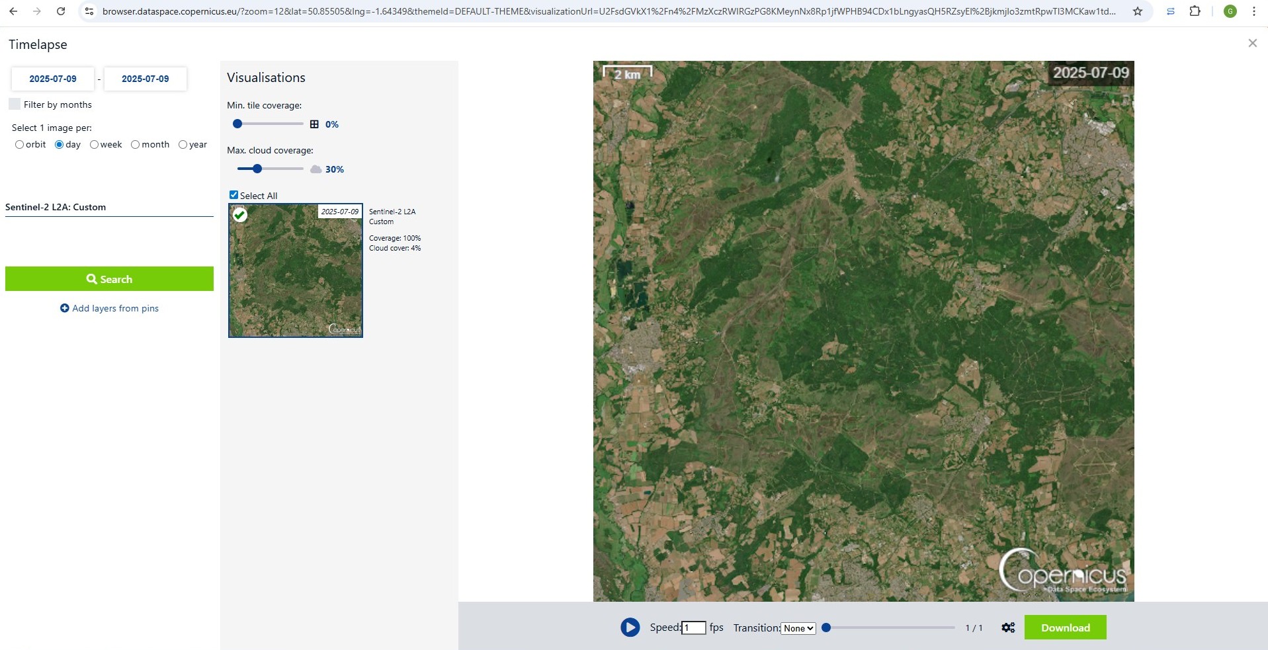Image resolution: width=1268 pixels, height=650 pixels.
Task: Click Add layers from pins
Action: pyautogui.click(x=109, y=308)
